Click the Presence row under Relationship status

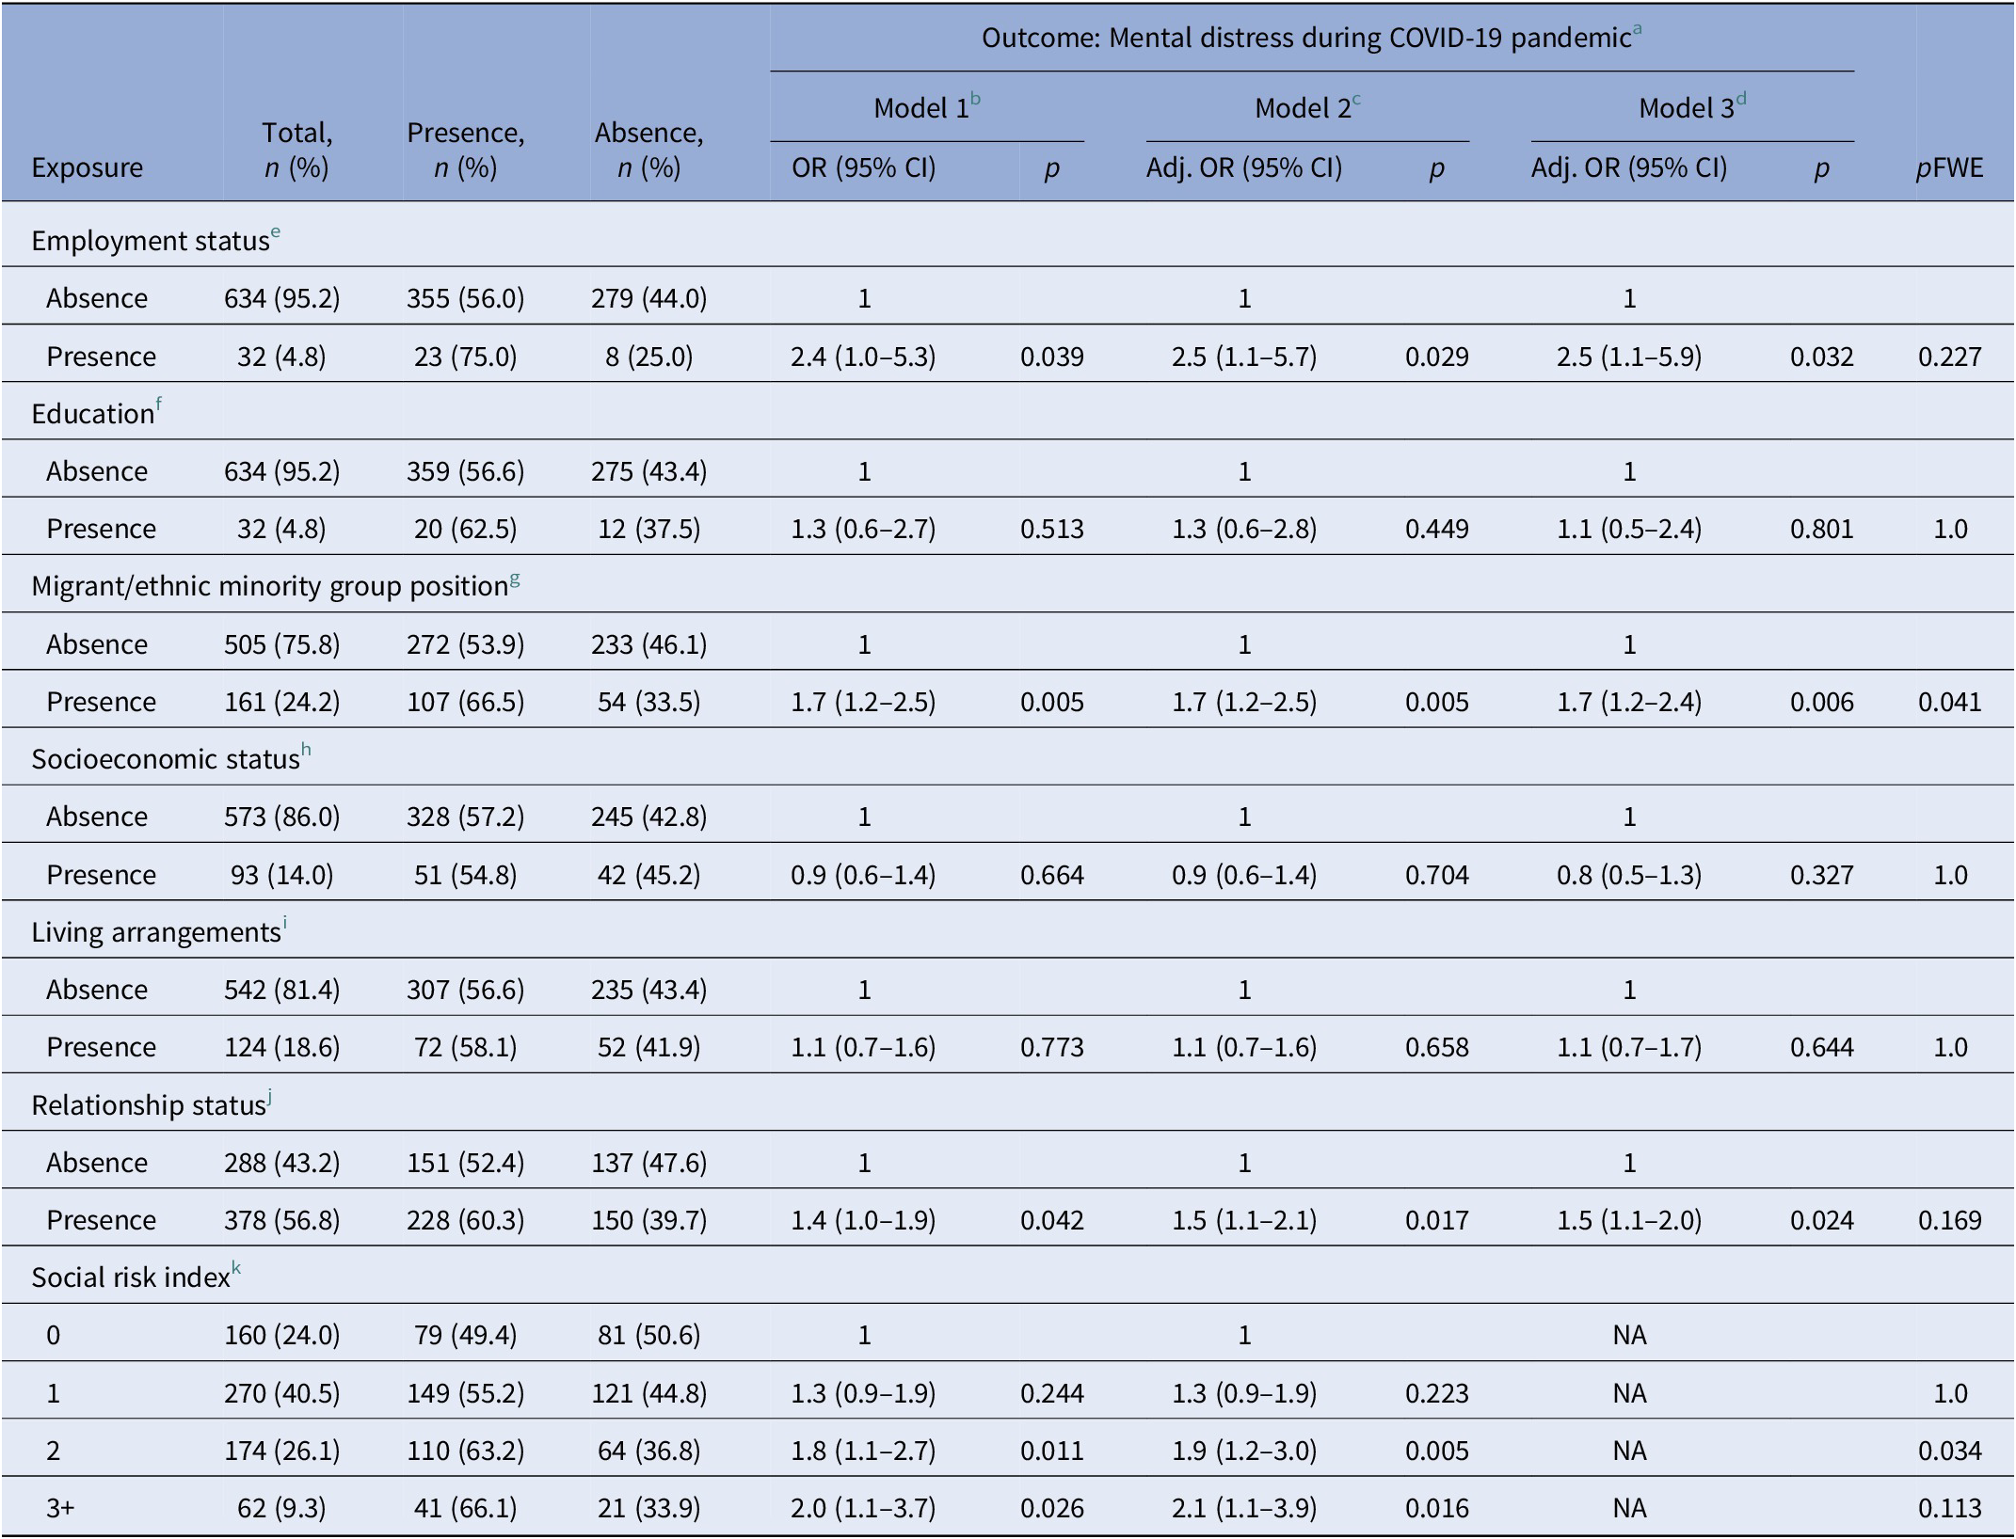pyautogui.click(x=103, y=1220)
